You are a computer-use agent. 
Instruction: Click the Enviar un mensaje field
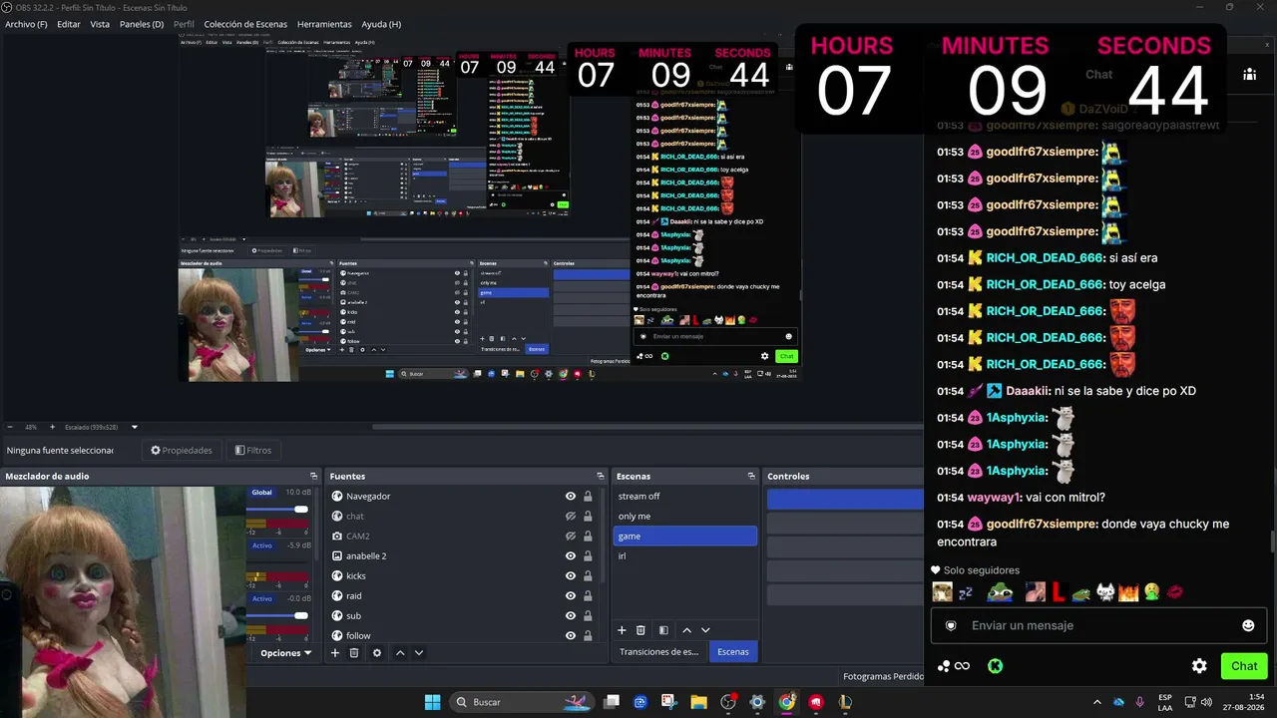[x=1097, y=625]
